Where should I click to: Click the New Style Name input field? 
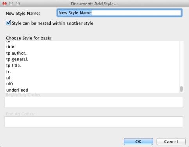click(119, 13)
